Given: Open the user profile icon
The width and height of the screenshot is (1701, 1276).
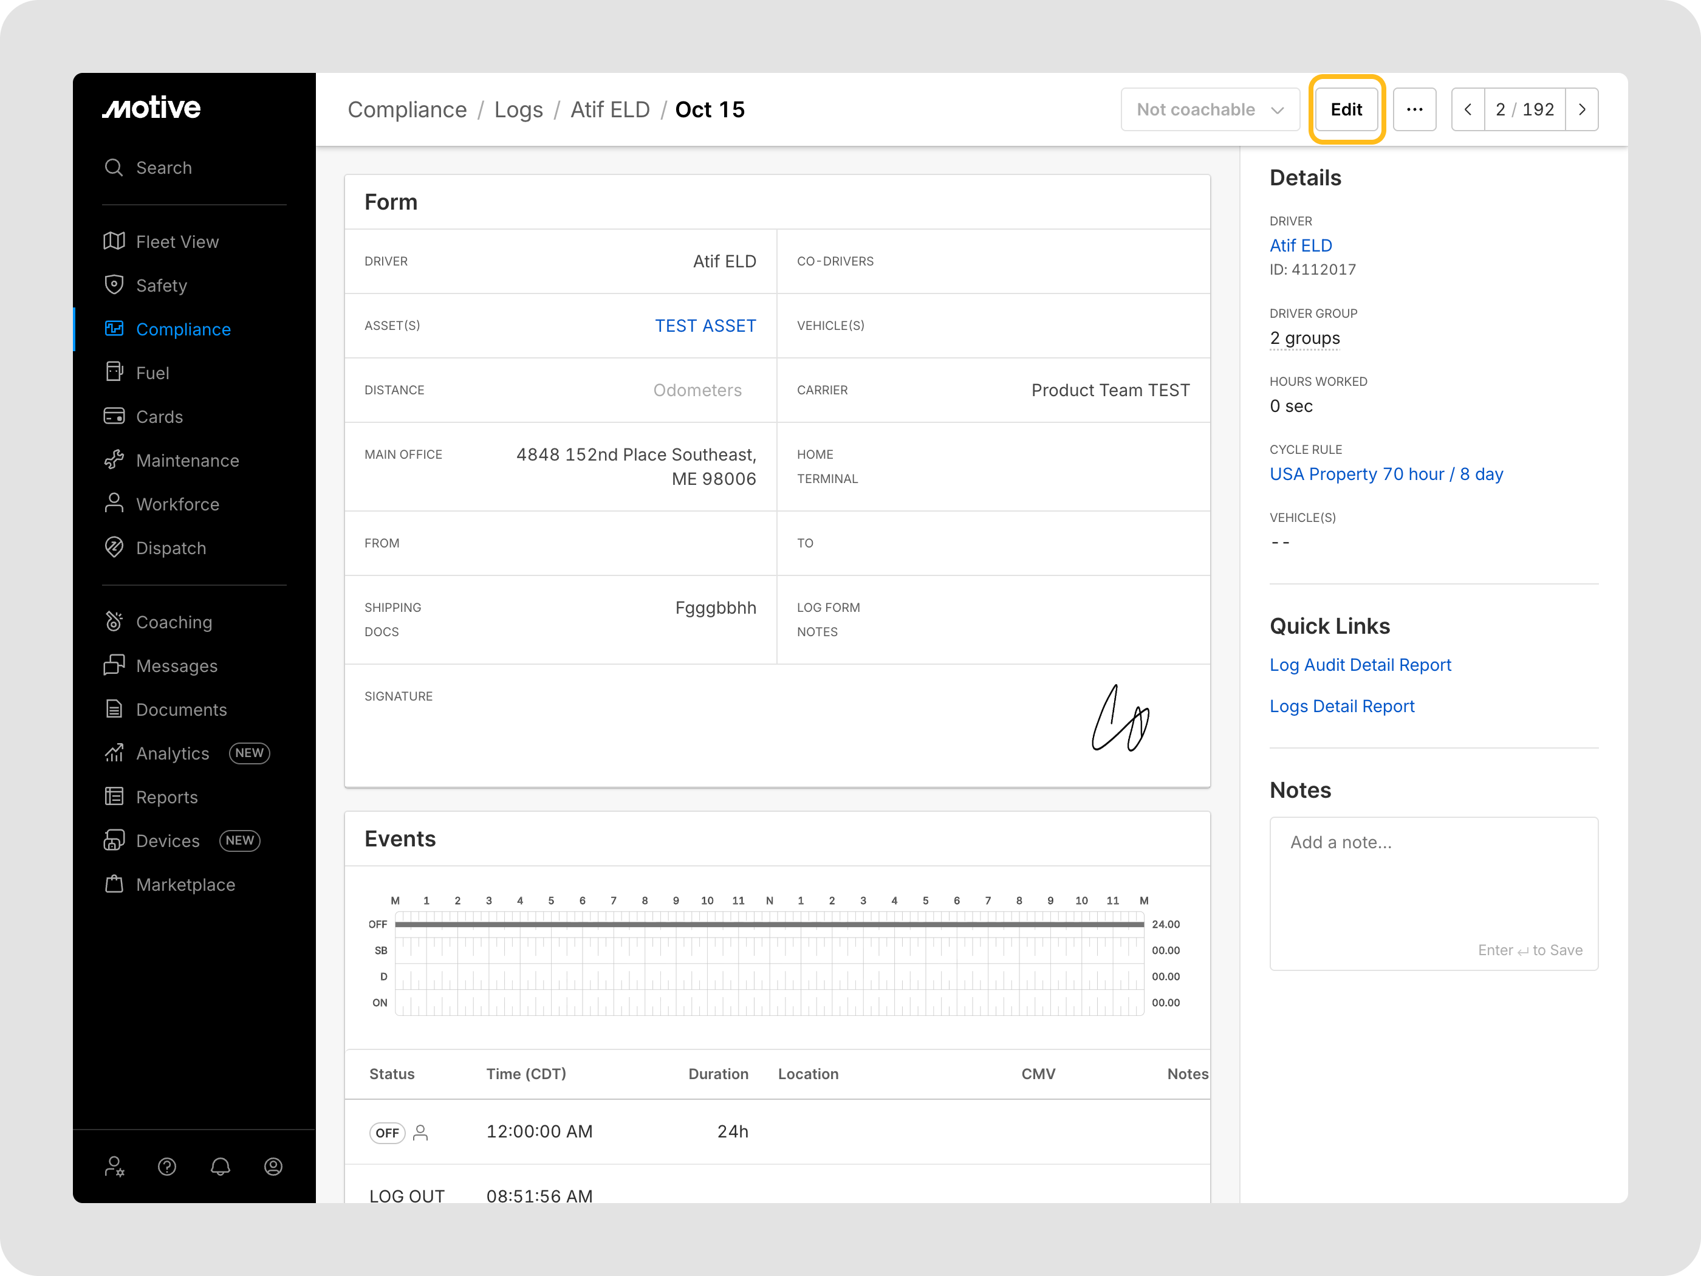Looking at the screenshot, I should tap(273, 1167).
